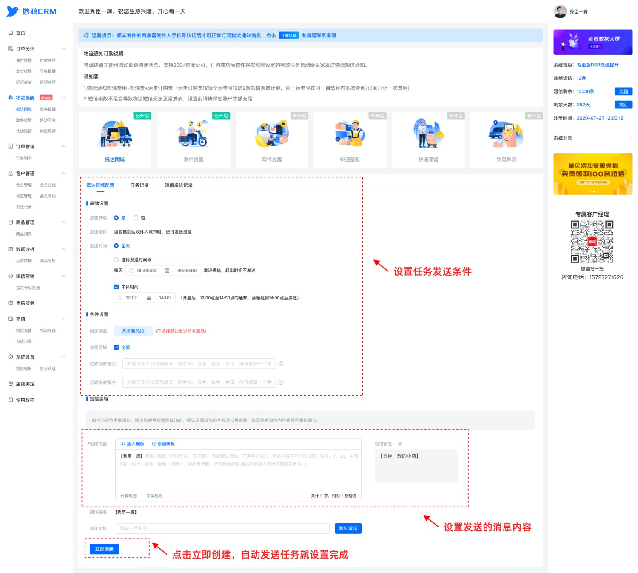638x573 pixels.
Task: Click the help icon next to 短信预览
Action: pyautogui.click(x=400, y=444)
